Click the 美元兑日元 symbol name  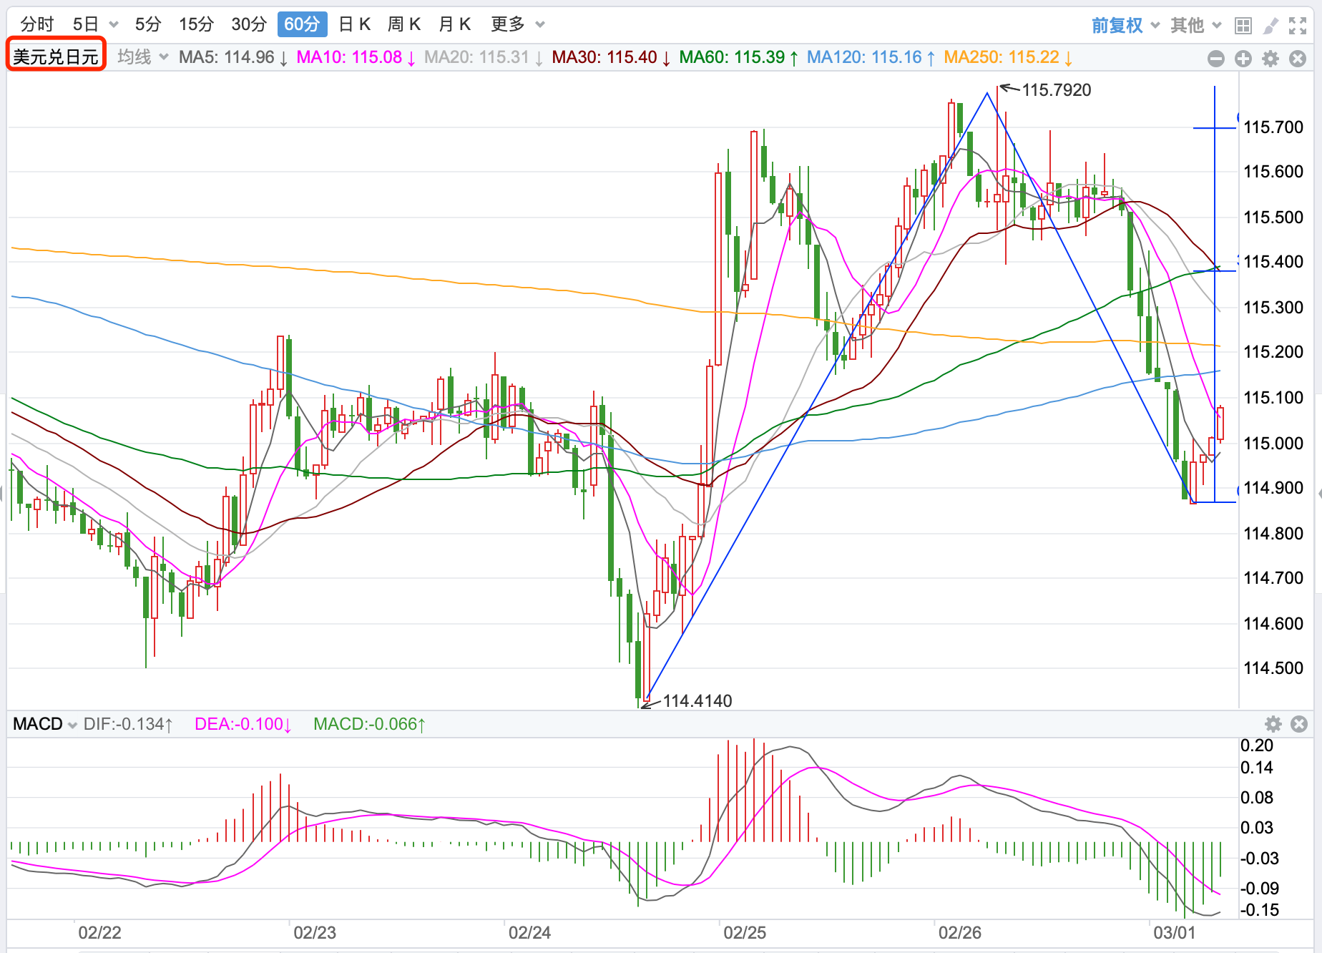pyautogui.click(x=56, y=57)
